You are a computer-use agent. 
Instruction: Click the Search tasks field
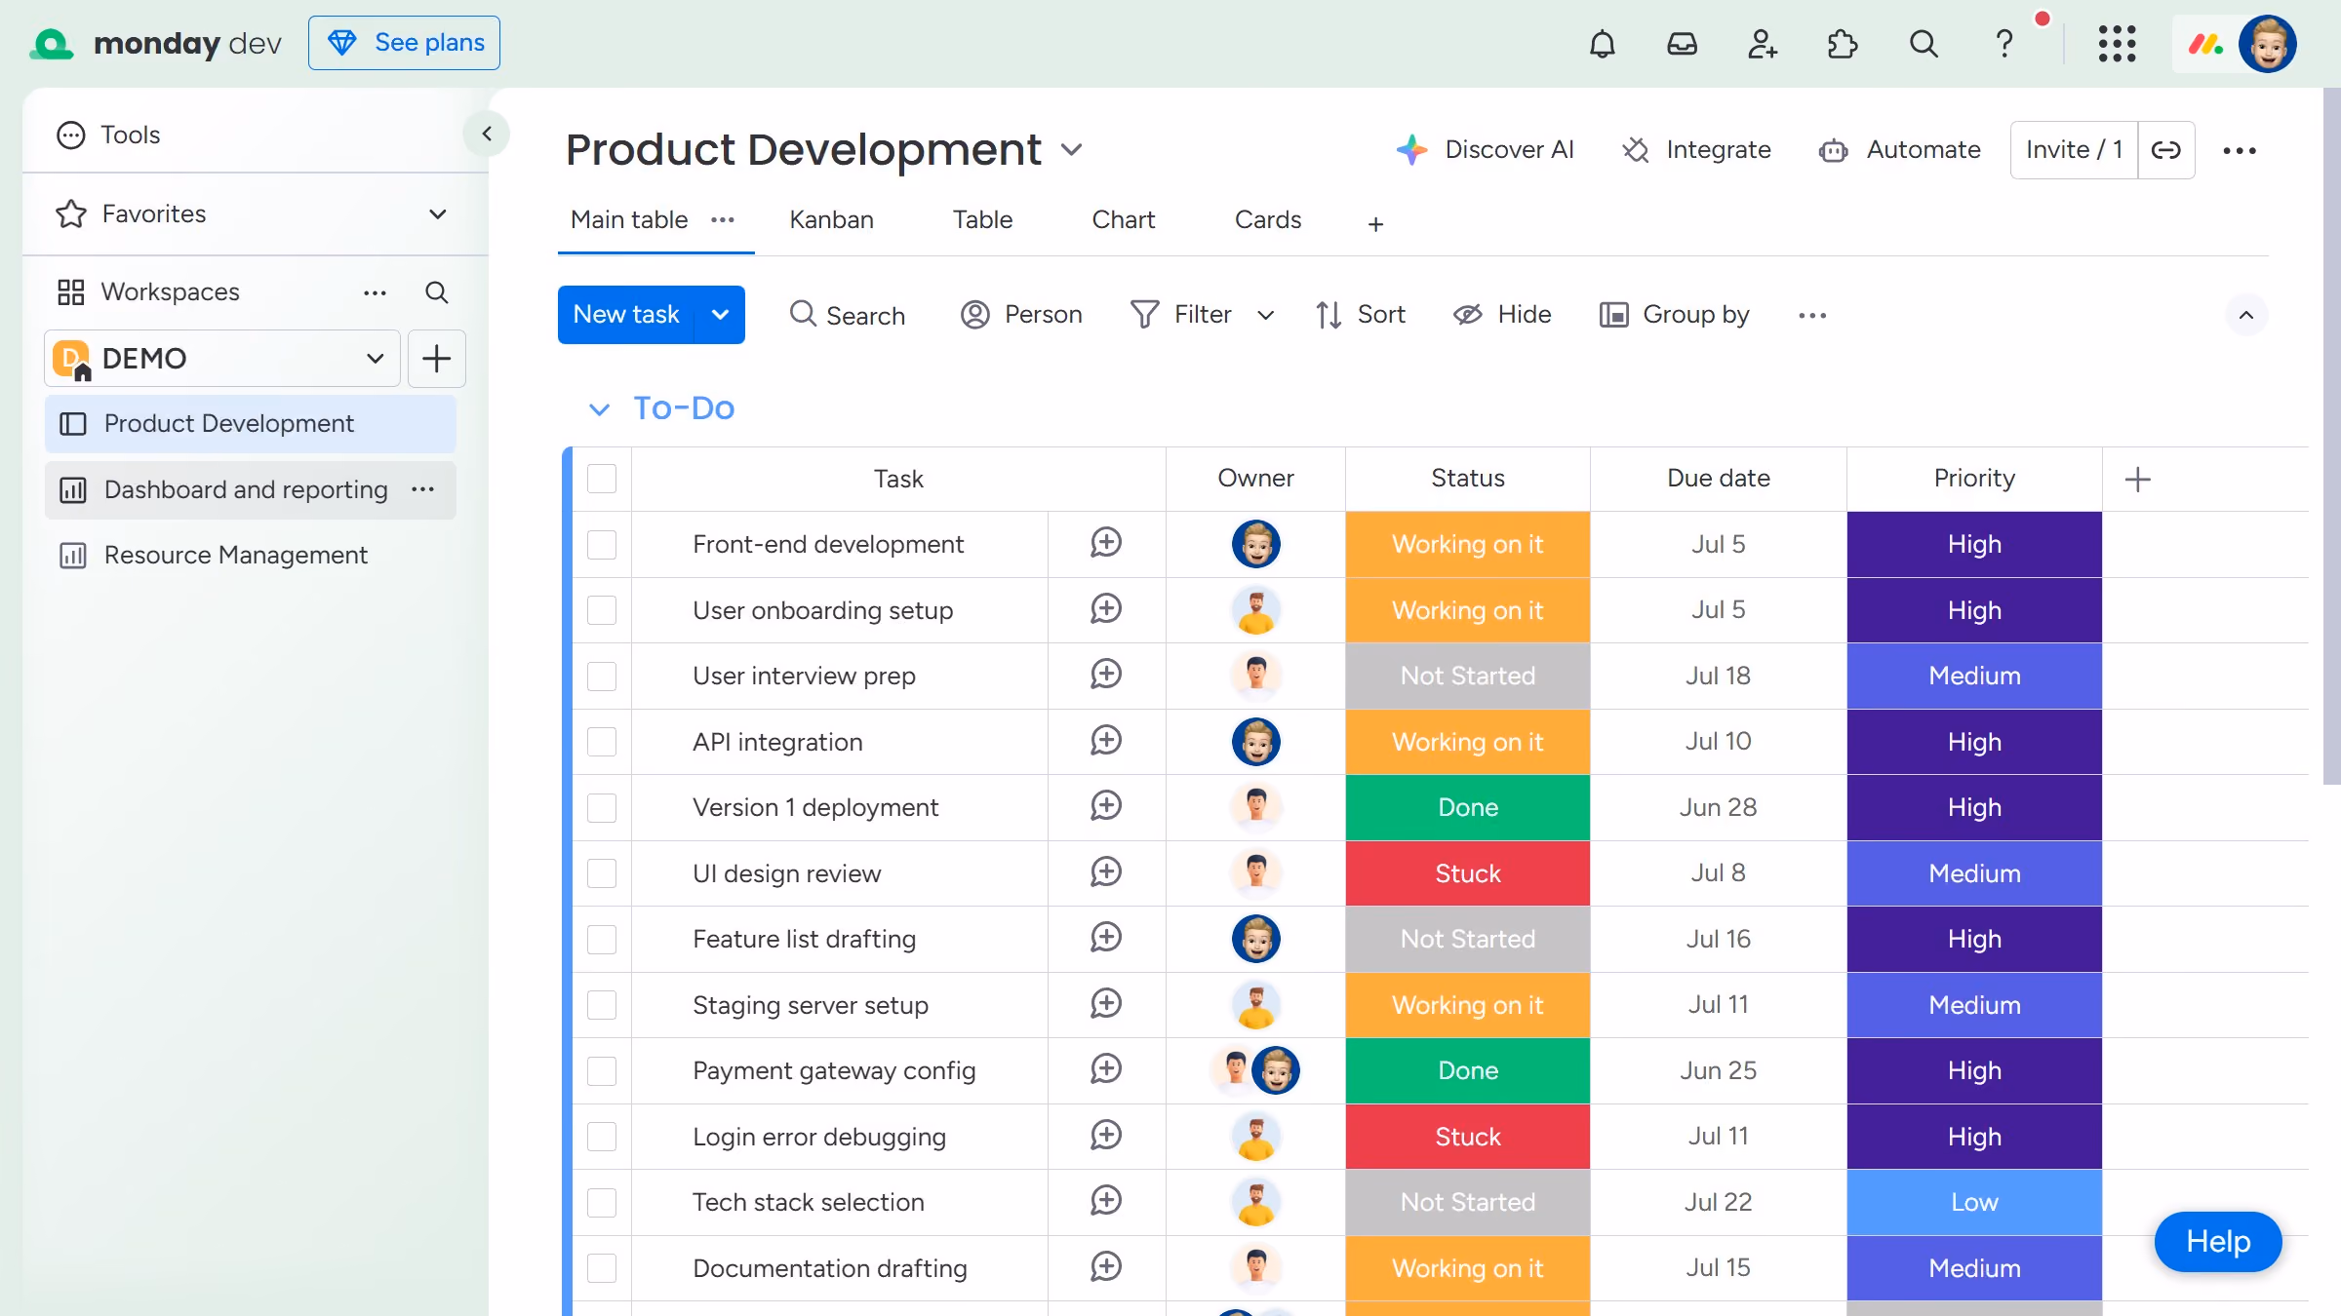[847, 315]
